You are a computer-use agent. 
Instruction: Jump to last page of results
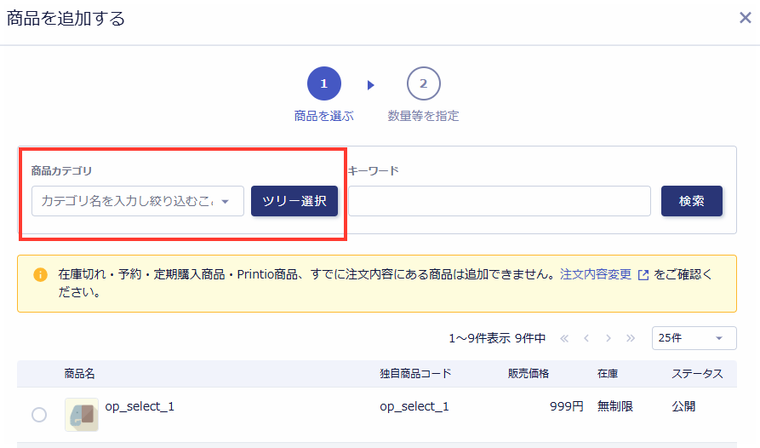click(631, 338)
